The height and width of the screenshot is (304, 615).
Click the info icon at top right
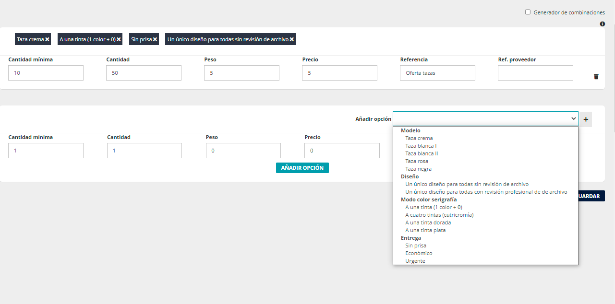[x=602, y=24]
